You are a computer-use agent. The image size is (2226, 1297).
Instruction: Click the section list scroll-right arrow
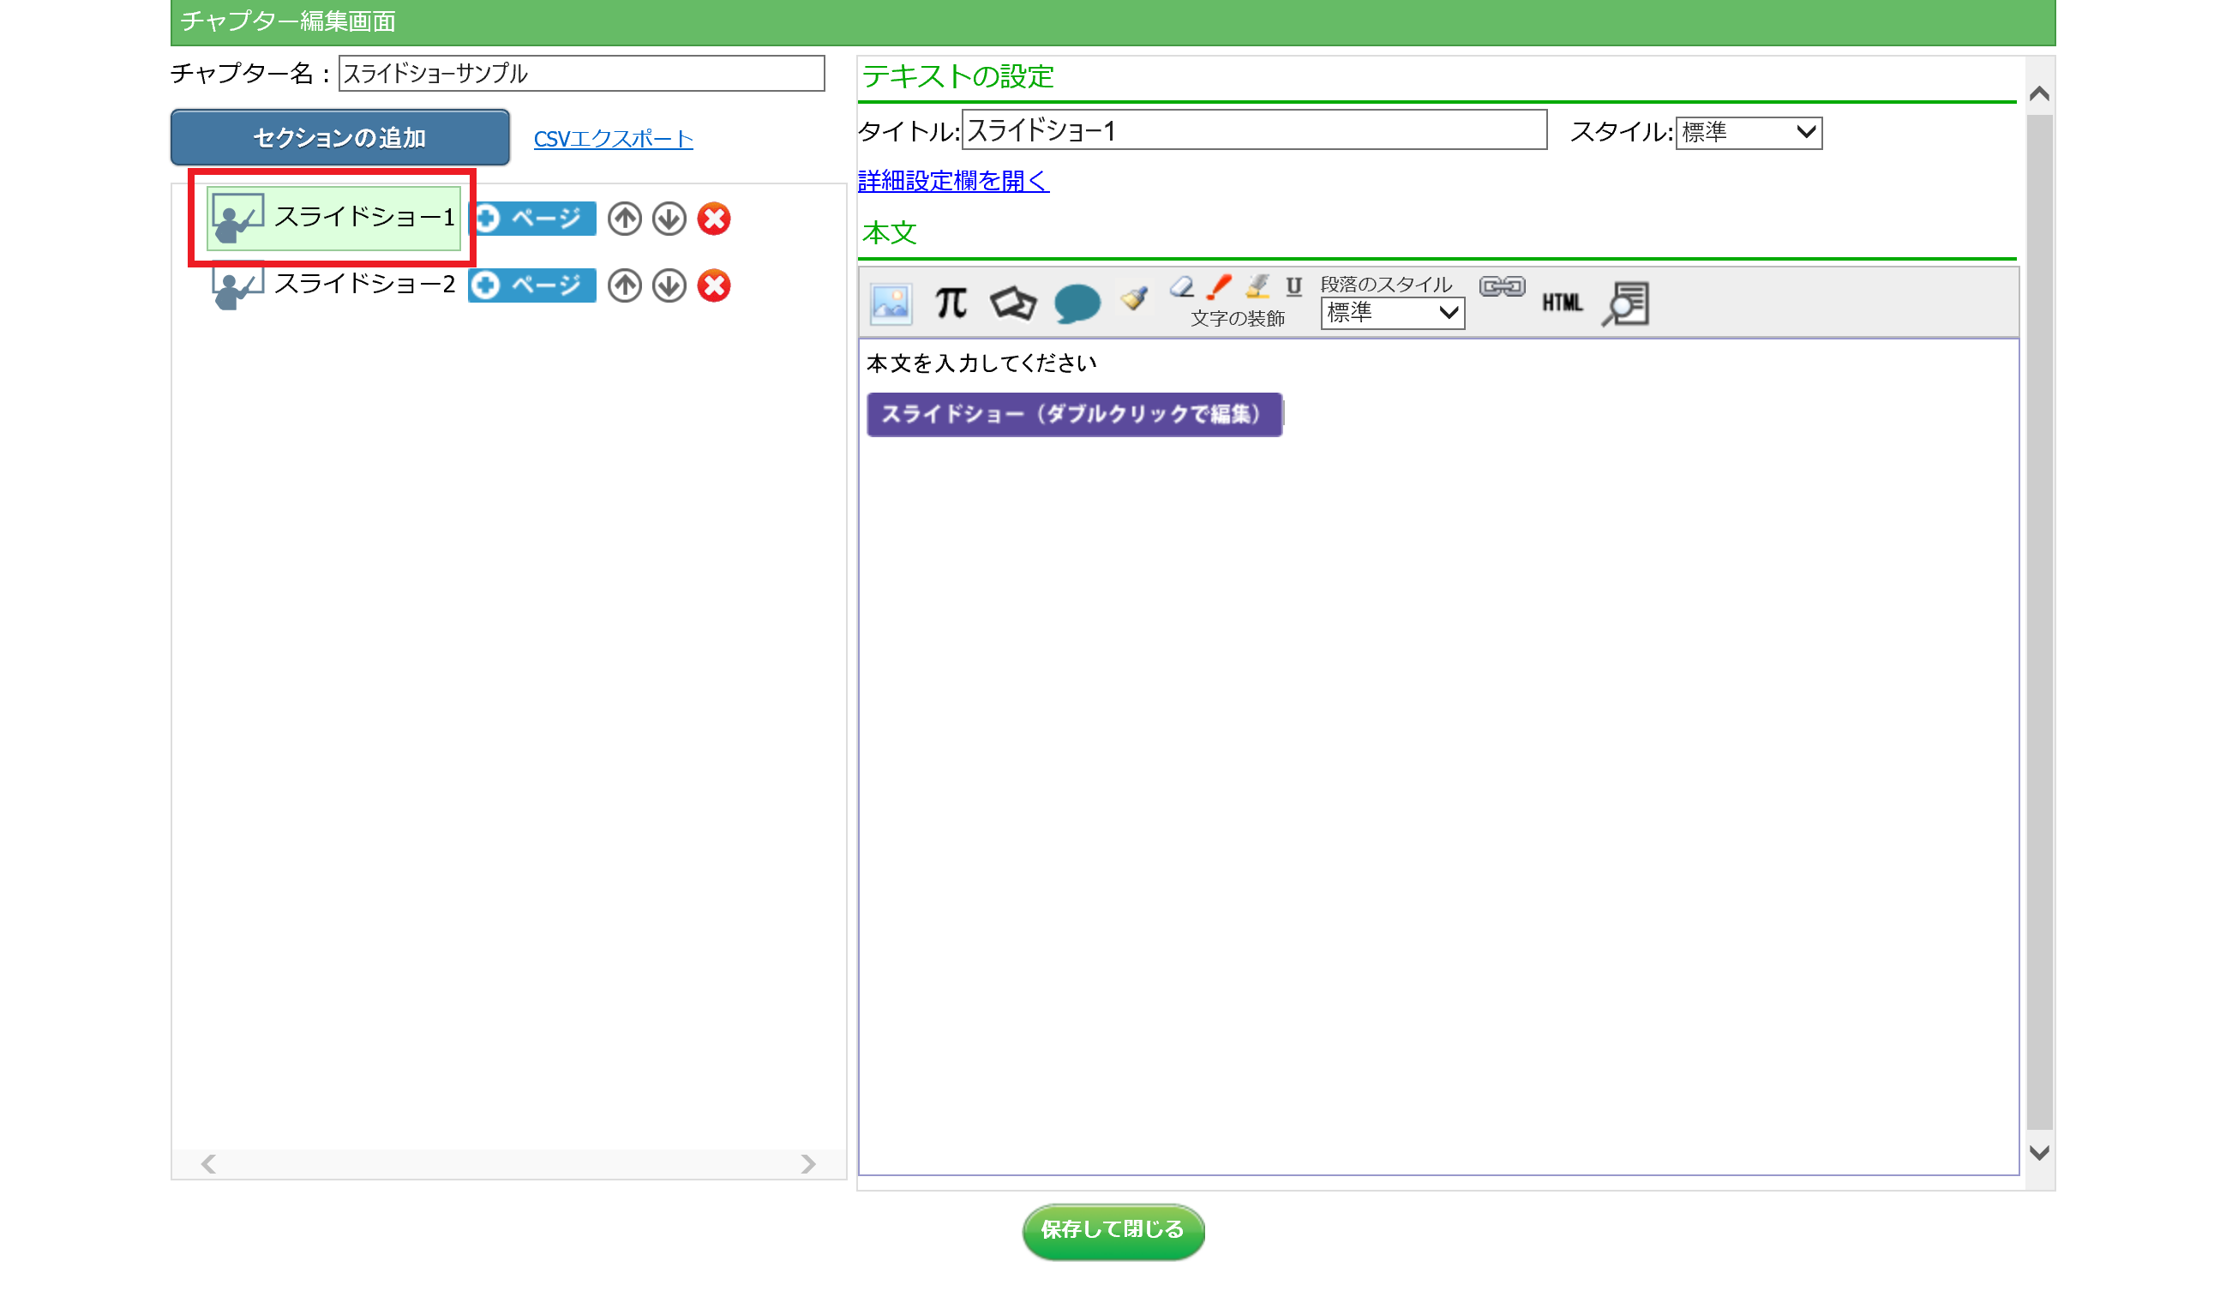(807, 1163)
